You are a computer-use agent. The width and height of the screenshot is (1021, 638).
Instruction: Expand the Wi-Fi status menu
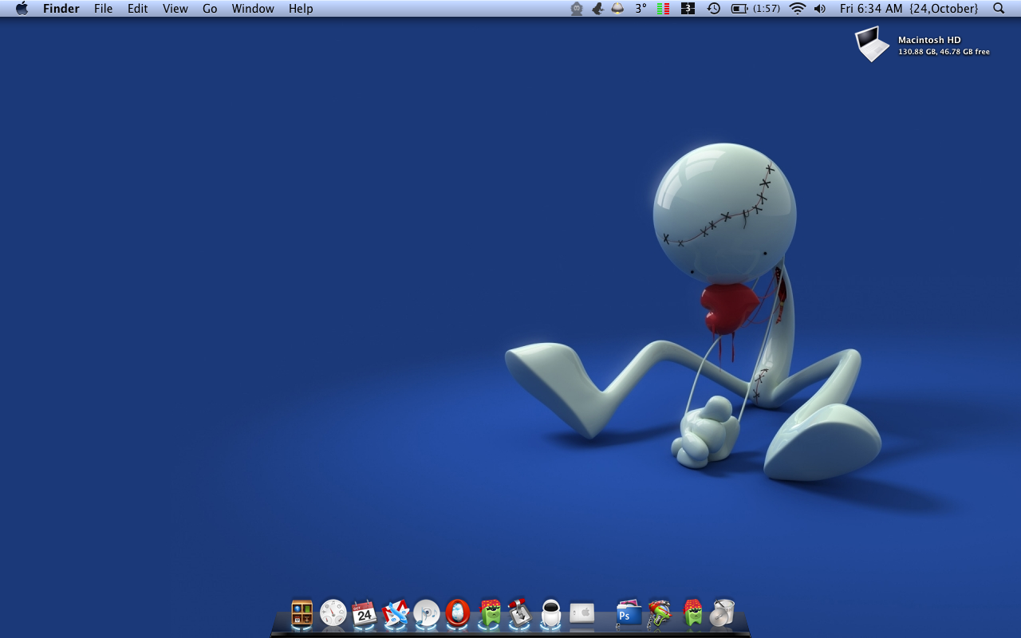tap(798, 9)
